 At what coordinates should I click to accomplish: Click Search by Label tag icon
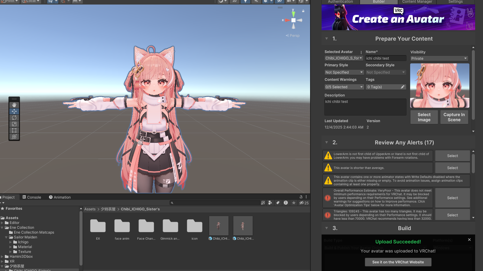coord(278,203)
